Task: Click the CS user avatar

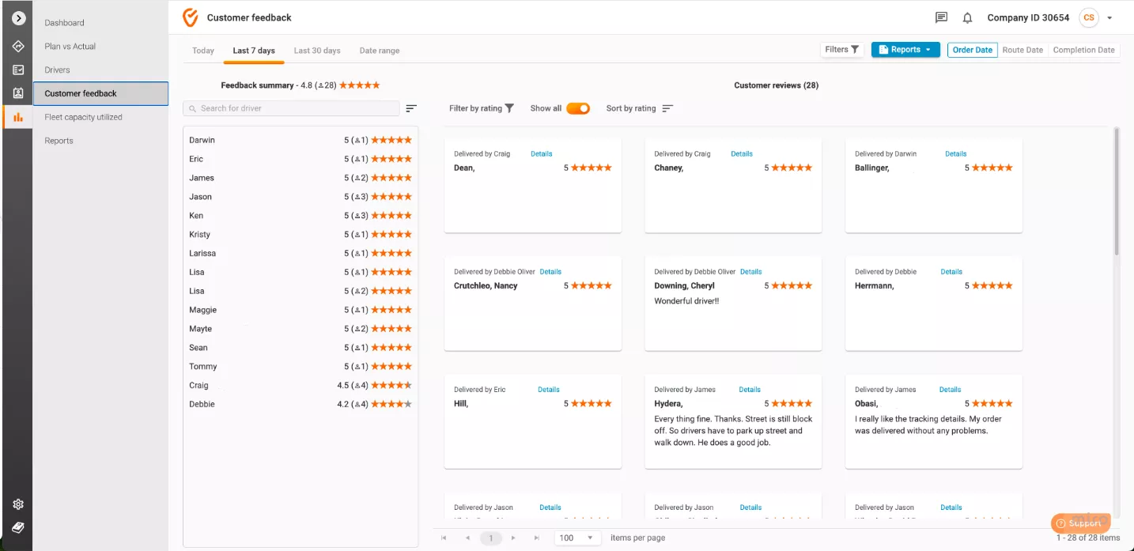Action: (1089, 17)
